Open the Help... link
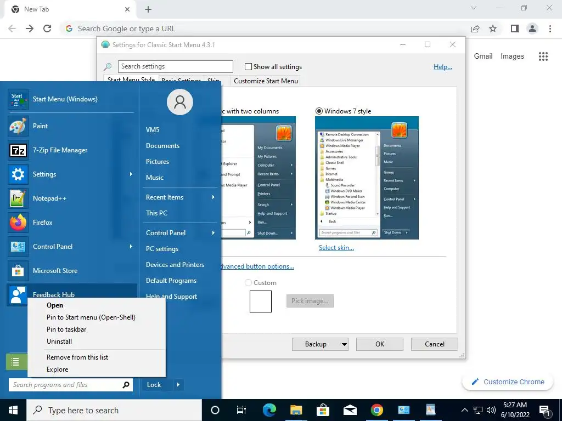562x421 pixels. 443,67
